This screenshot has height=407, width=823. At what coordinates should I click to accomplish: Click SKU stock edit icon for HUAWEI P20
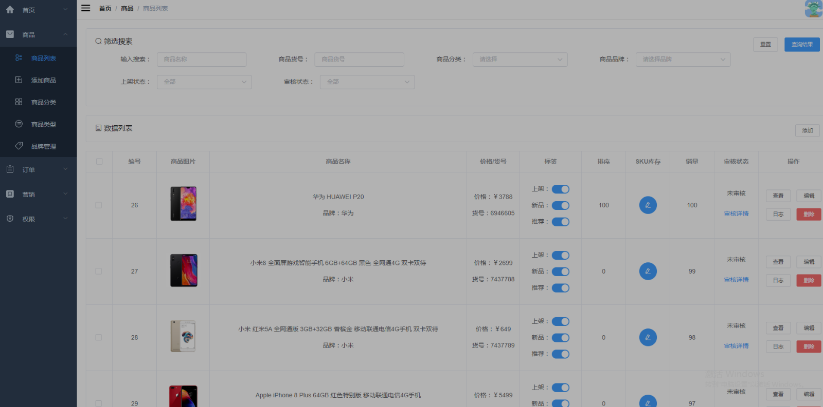(x=648, y=205)
